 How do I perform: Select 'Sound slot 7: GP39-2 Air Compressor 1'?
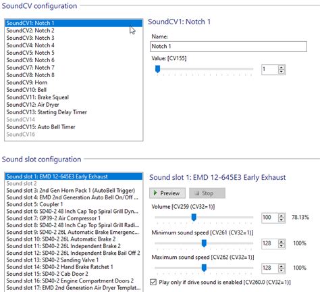pos(74,218)
